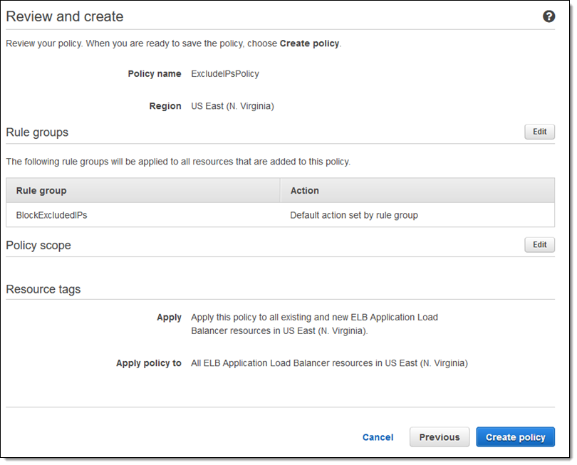This screenshot has height=465, width=577.
Task: Click the Action column header
Action: click(x=304, y=191)
